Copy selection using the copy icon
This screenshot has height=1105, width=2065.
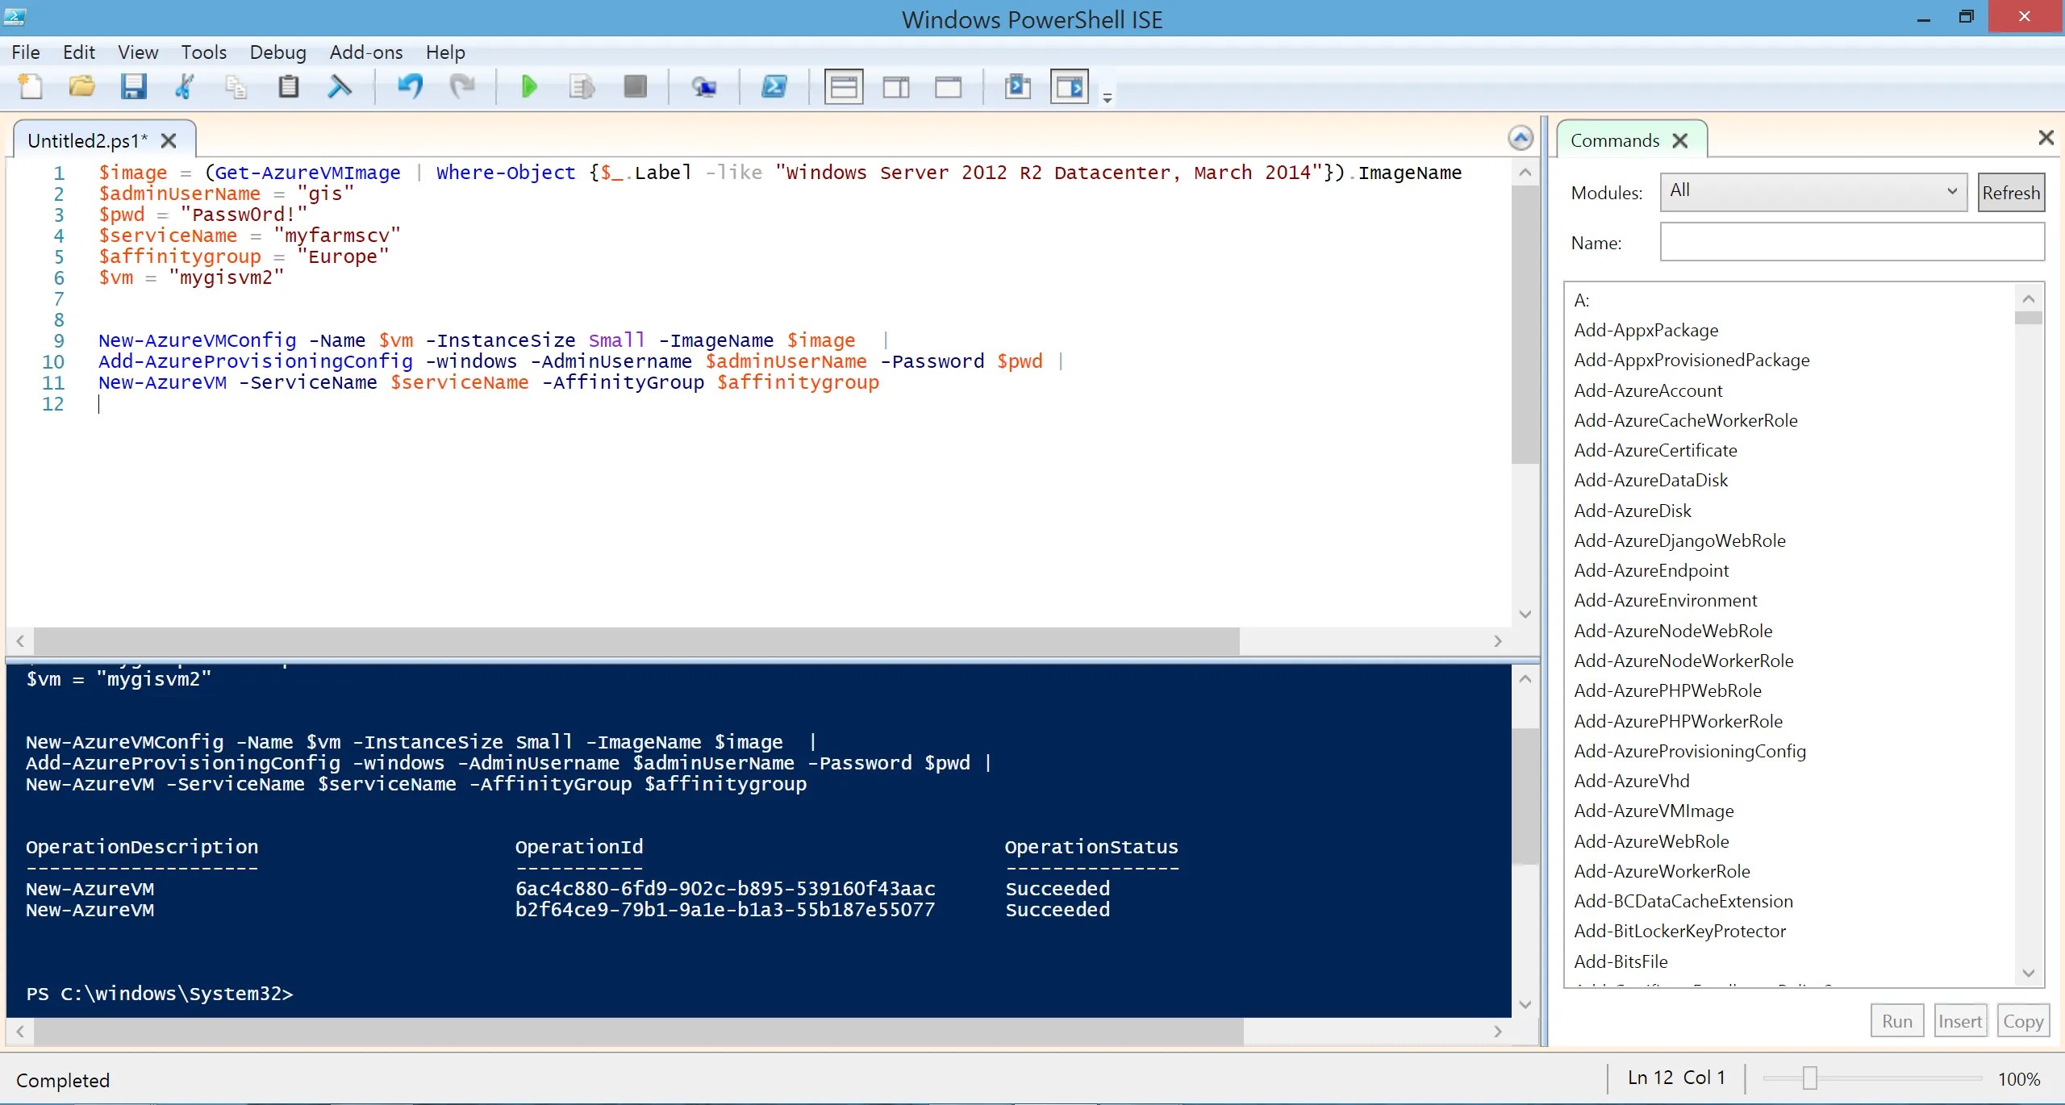pyautogui.click(x=236, y=86)
